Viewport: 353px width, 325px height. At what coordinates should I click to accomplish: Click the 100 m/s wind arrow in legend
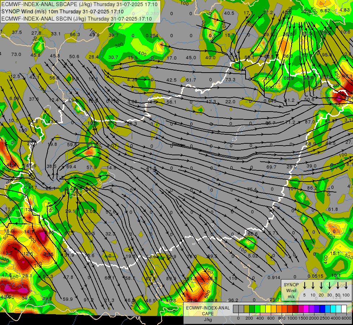[x=346, y=286]
